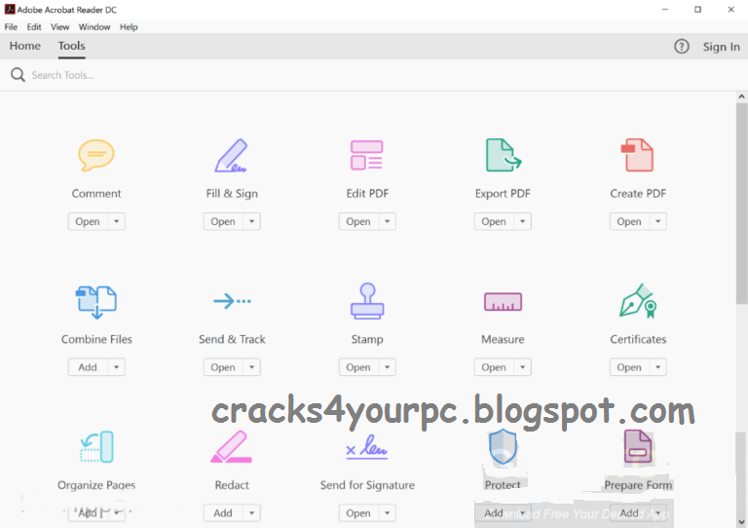Click Open button under Certificates

pos(630,367)
